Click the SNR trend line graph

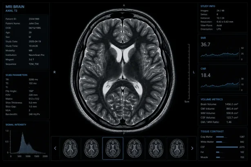pyautogui.click(x=220, y=55)
